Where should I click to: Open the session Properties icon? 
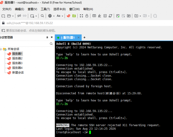[x=32, y=16]
